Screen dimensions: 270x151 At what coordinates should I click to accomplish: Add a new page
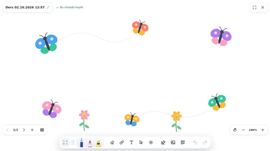tap(32, 130)
